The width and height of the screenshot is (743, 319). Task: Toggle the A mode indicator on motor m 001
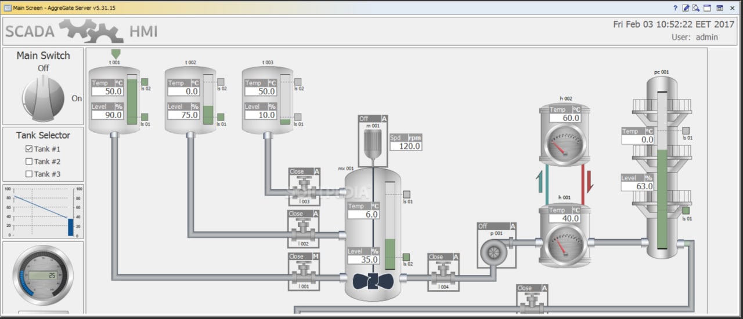(x=384, y=119)
